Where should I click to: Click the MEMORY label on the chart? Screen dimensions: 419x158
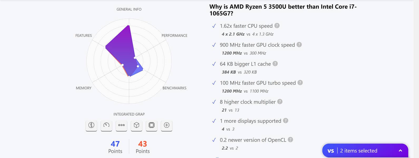point(83,88)
